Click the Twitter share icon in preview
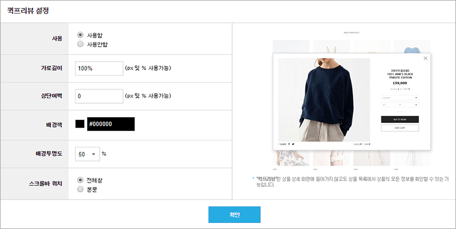The height and width of the screenshot is (229, 456). 293,144
